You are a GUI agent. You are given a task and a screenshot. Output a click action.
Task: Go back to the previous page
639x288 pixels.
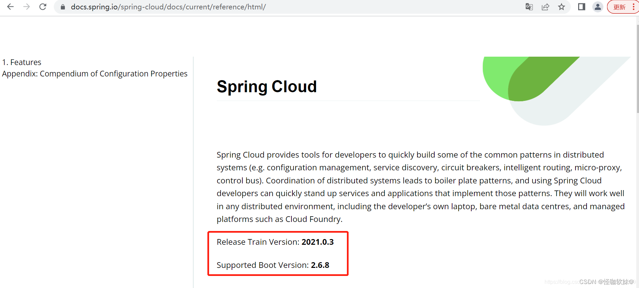10,7
